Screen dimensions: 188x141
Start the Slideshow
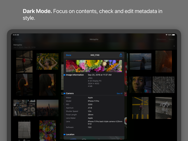pos(161,39)
